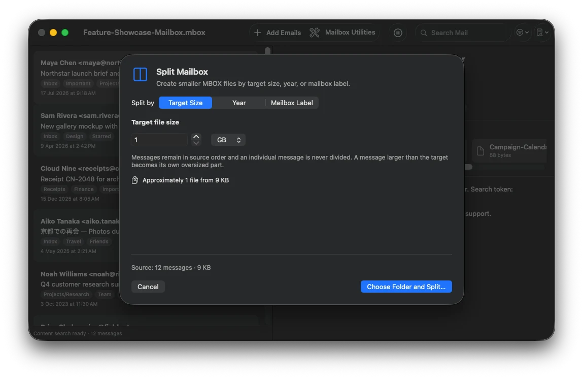Click the Important tag on the Maya Chen email
The height and width of the screenshot is (378, 583).
pos(78,83)
